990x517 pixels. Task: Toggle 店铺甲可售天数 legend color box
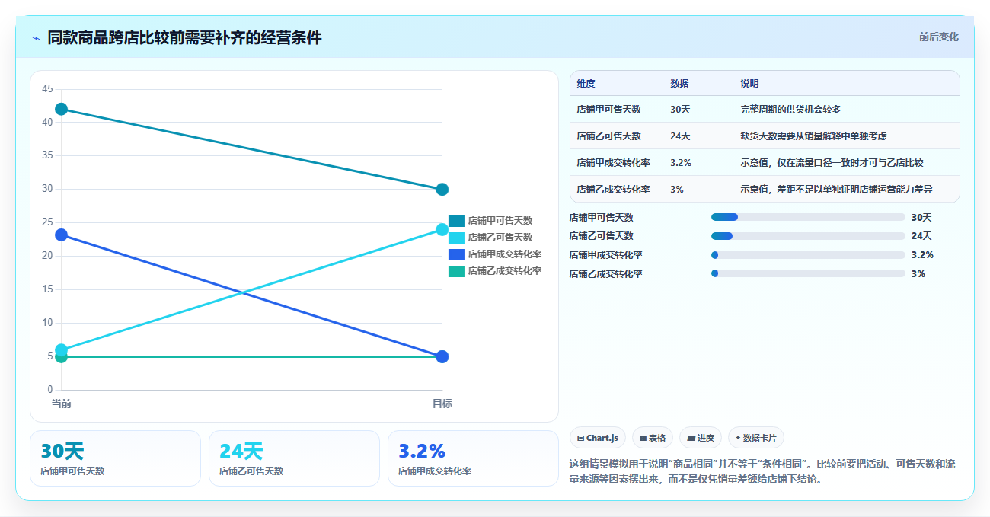click(456, 221)
